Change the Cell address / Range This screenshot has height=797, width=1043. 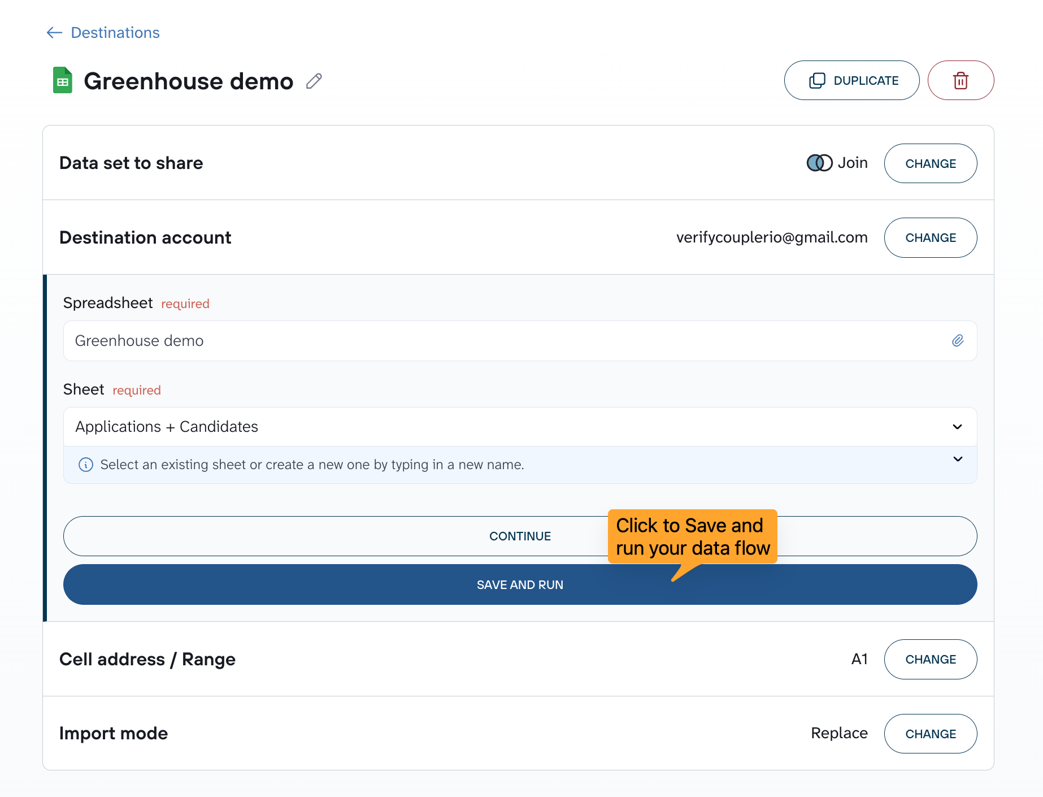tap(930, 659)
